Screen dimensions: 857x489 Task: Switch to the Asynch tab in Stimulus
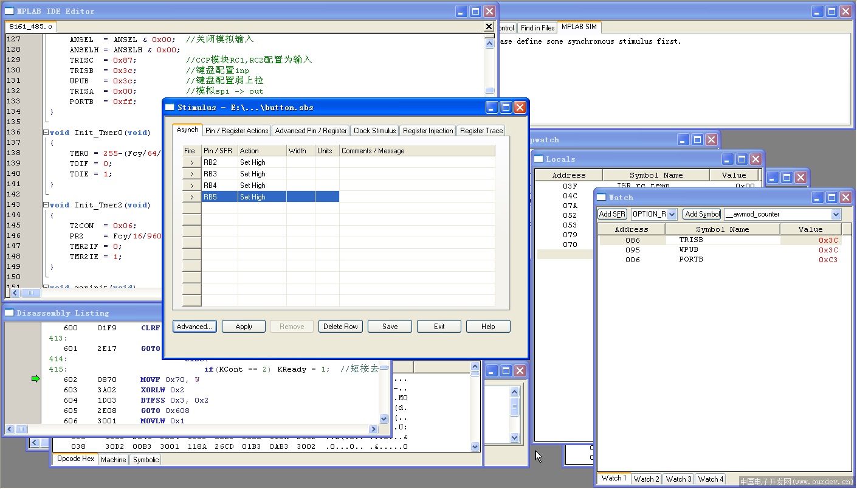tap(188, 130)
